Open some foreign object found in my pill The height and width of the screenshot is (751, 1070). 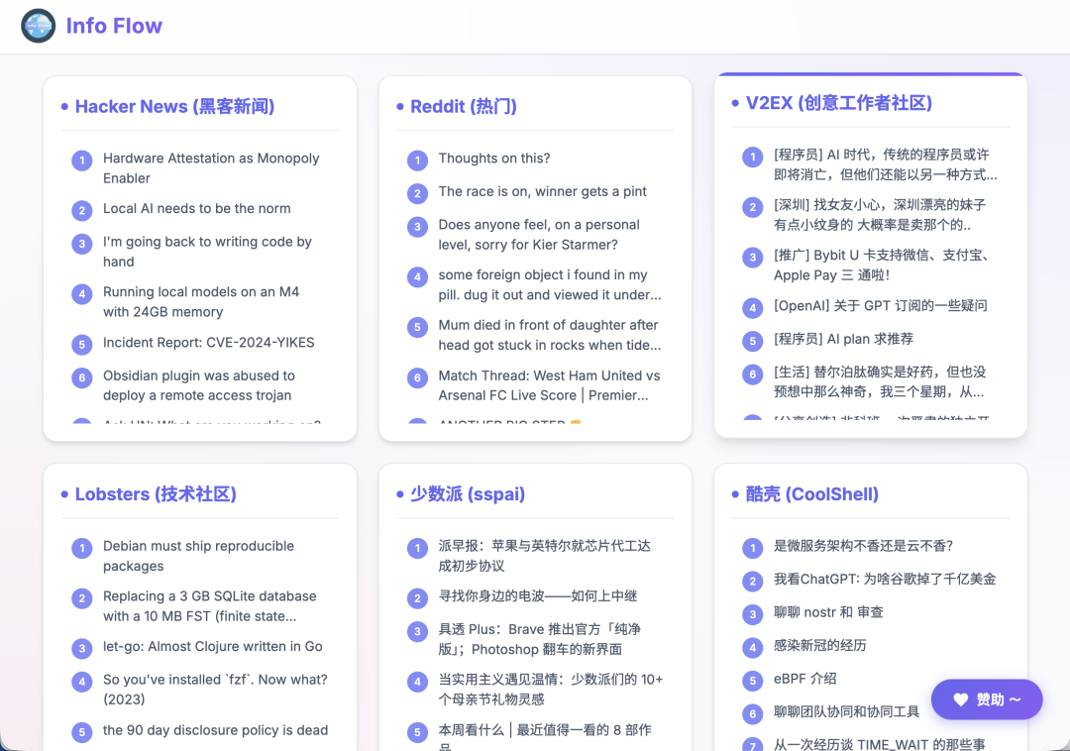(550, 284)
